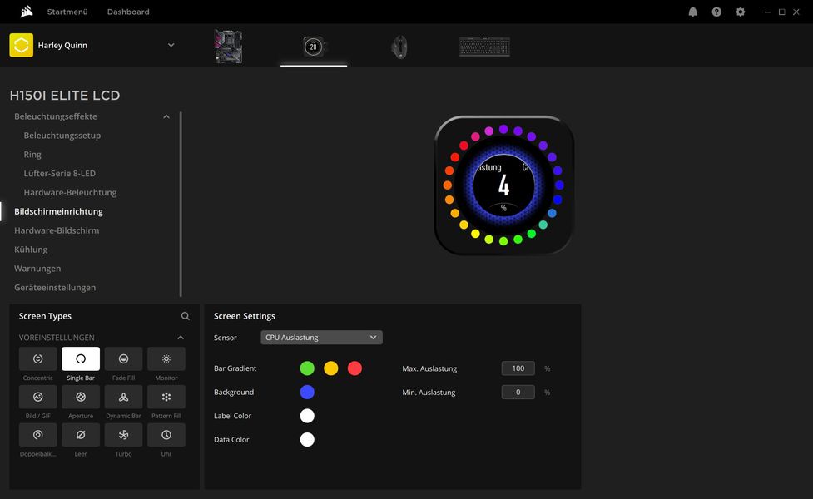Choose the Pattern Fill screen type

(166, 397)
